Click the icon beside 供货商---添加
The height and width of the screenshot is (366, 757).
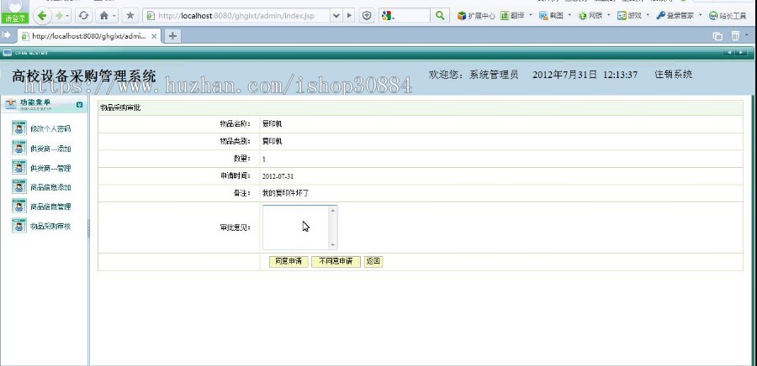[x=19, y=148]
